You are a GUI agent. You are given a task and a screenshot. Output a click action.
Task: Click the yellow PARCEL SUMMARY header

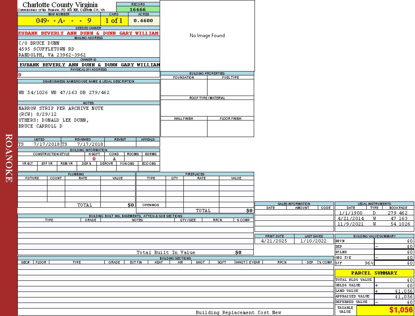(374, 273)
